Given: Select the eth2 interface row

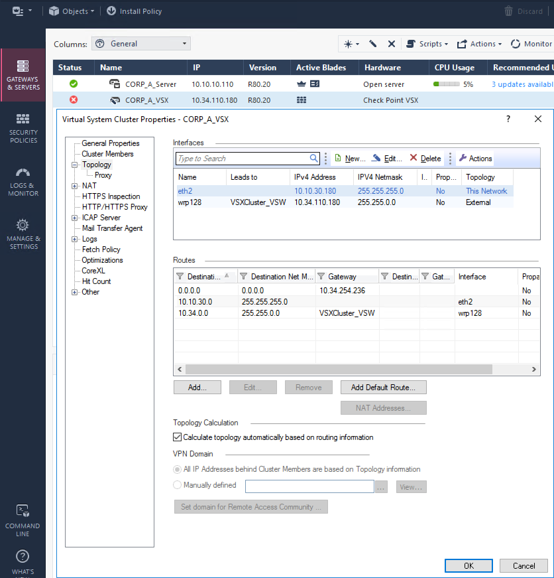Looking at the screenshot, I should [x=343, y=191].
